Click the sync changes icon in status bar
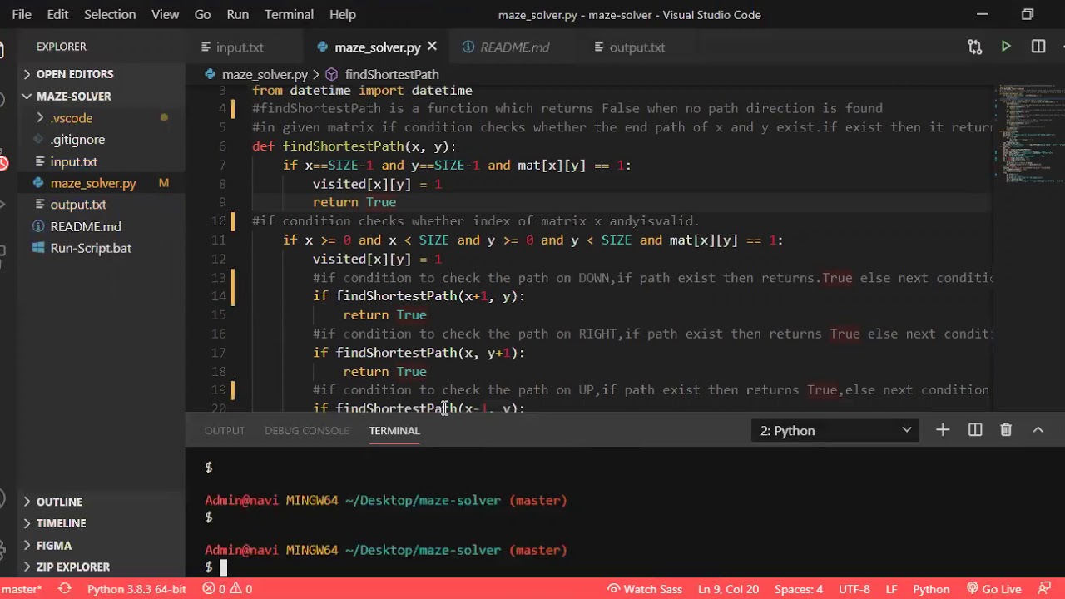This screenshot has width=1065, height=599. point(64,589)
